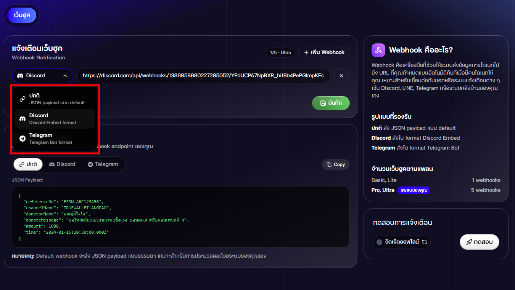Select Discord option in dropdown list

55,119
